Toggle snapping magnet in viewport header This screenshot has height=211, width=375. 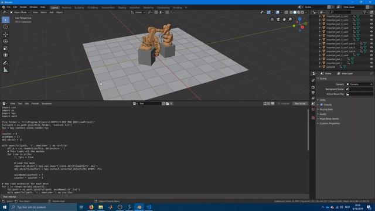(x=156, y=12)
